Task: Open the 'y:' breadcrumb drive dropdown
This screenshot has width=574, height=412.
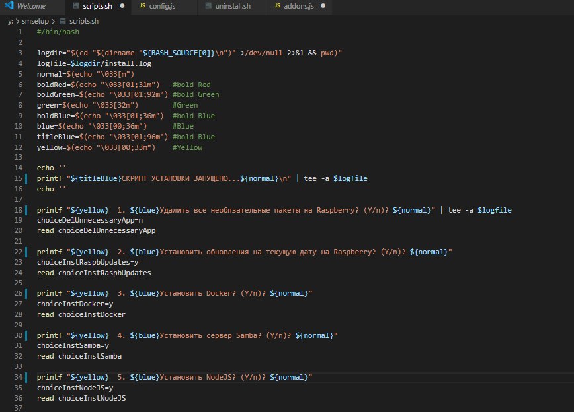Action: [10, 21]
